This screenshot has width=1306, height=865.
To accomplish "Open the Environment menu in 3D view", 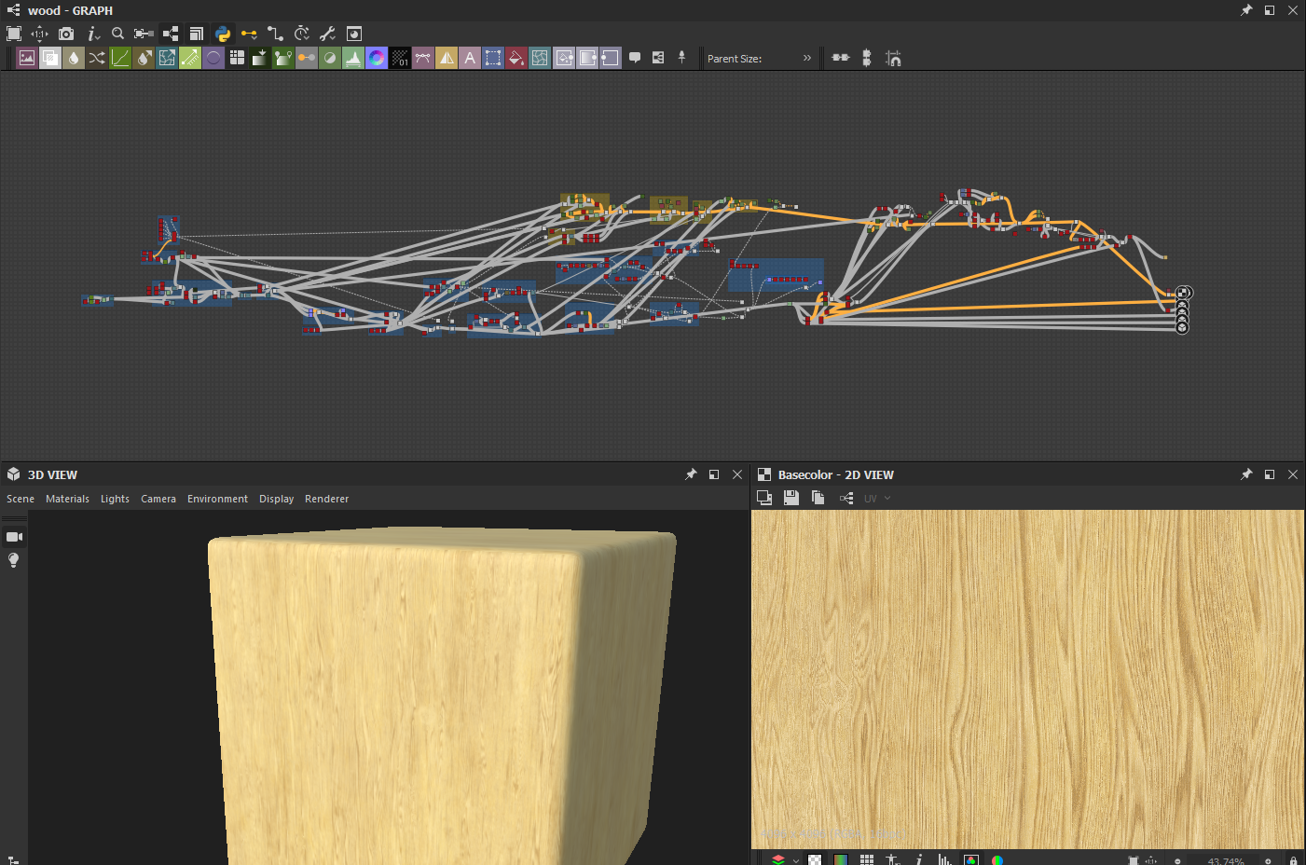I will pyautogui.click(x=217, y=499).
